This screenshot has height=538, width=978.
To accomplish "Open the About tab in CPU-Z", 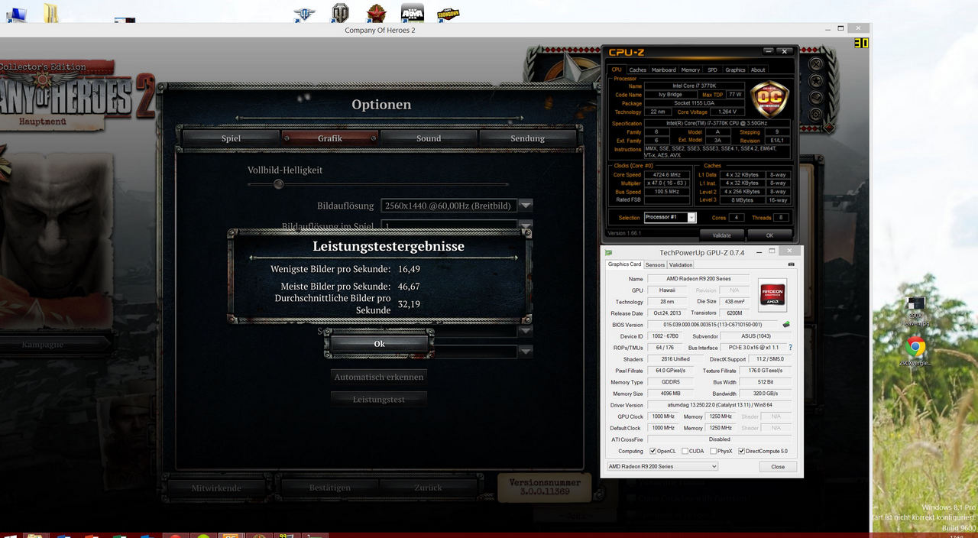I will click(x=758, y=70).
